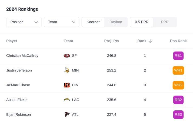
Task: Expand Team dropdown using its chevron
Action: point(74,22)
